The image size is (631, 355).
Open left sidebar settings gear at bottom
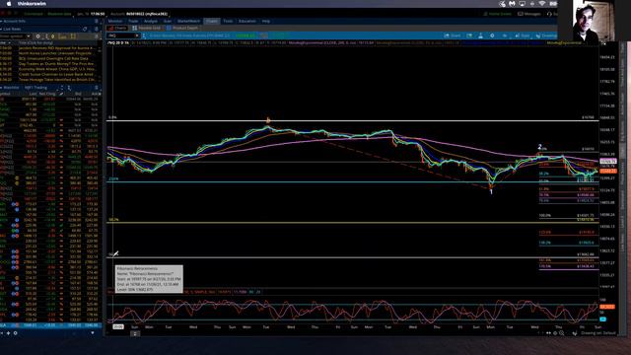coord(16,333)
